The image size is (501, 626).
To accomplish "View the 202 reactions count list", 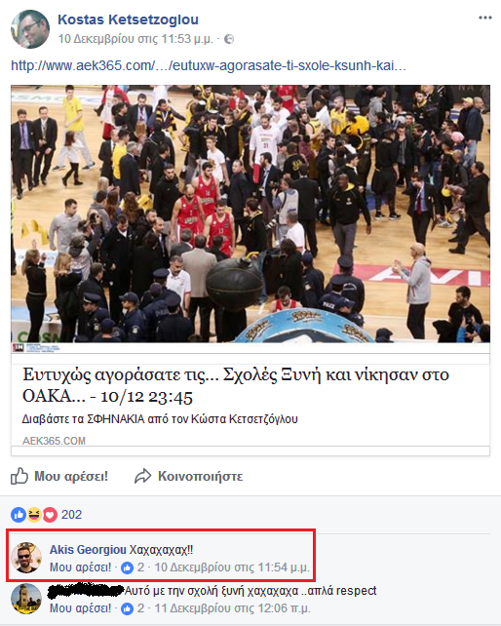I will (71, 515).
